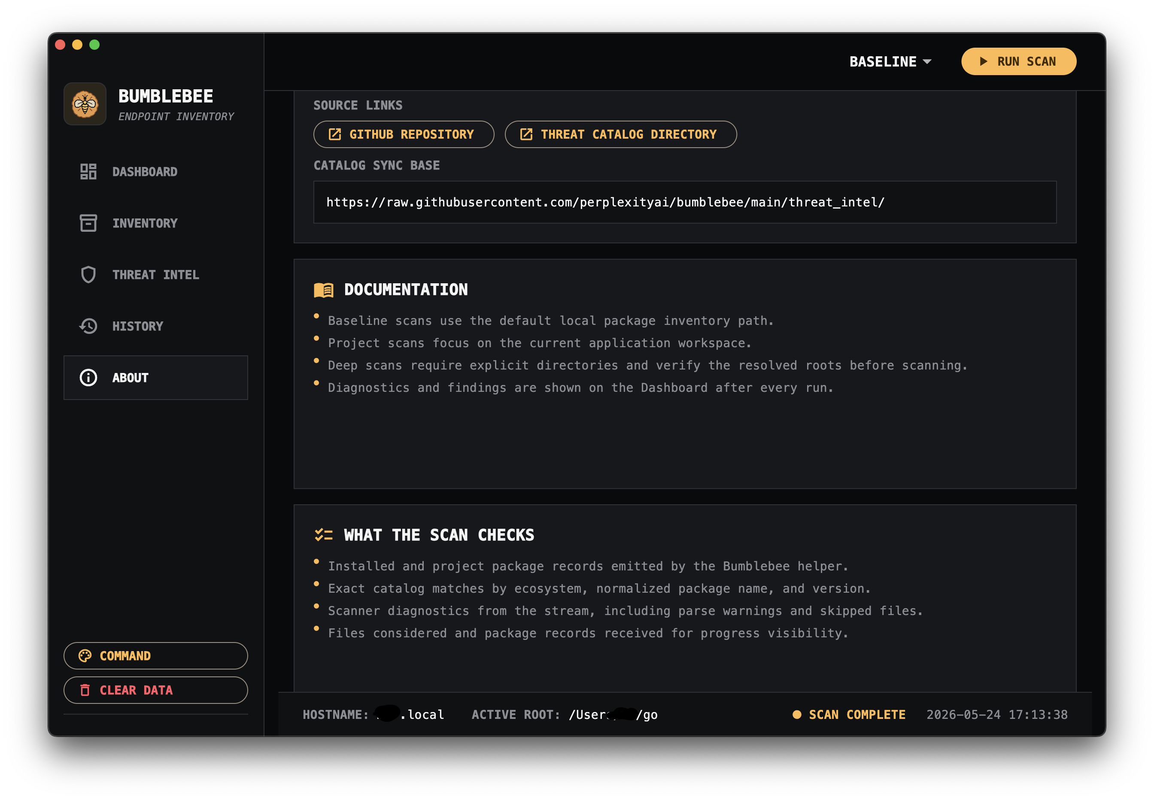The image size is (1154, 800).
Task: Click the external link icon on Threat Catalog Directory
Action: point(526,134)
